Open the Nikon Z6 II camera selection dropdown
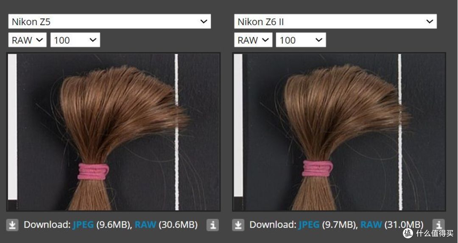Image resolution: width=458 pixels, height=243 pixels. click(335, 22)
